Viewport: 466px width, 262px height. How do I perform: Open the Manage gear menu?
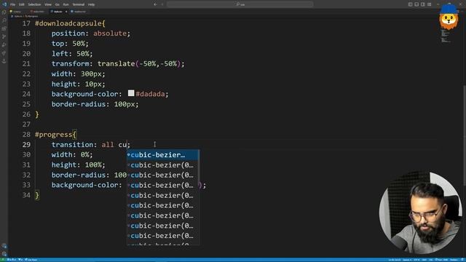coord(4,254)
